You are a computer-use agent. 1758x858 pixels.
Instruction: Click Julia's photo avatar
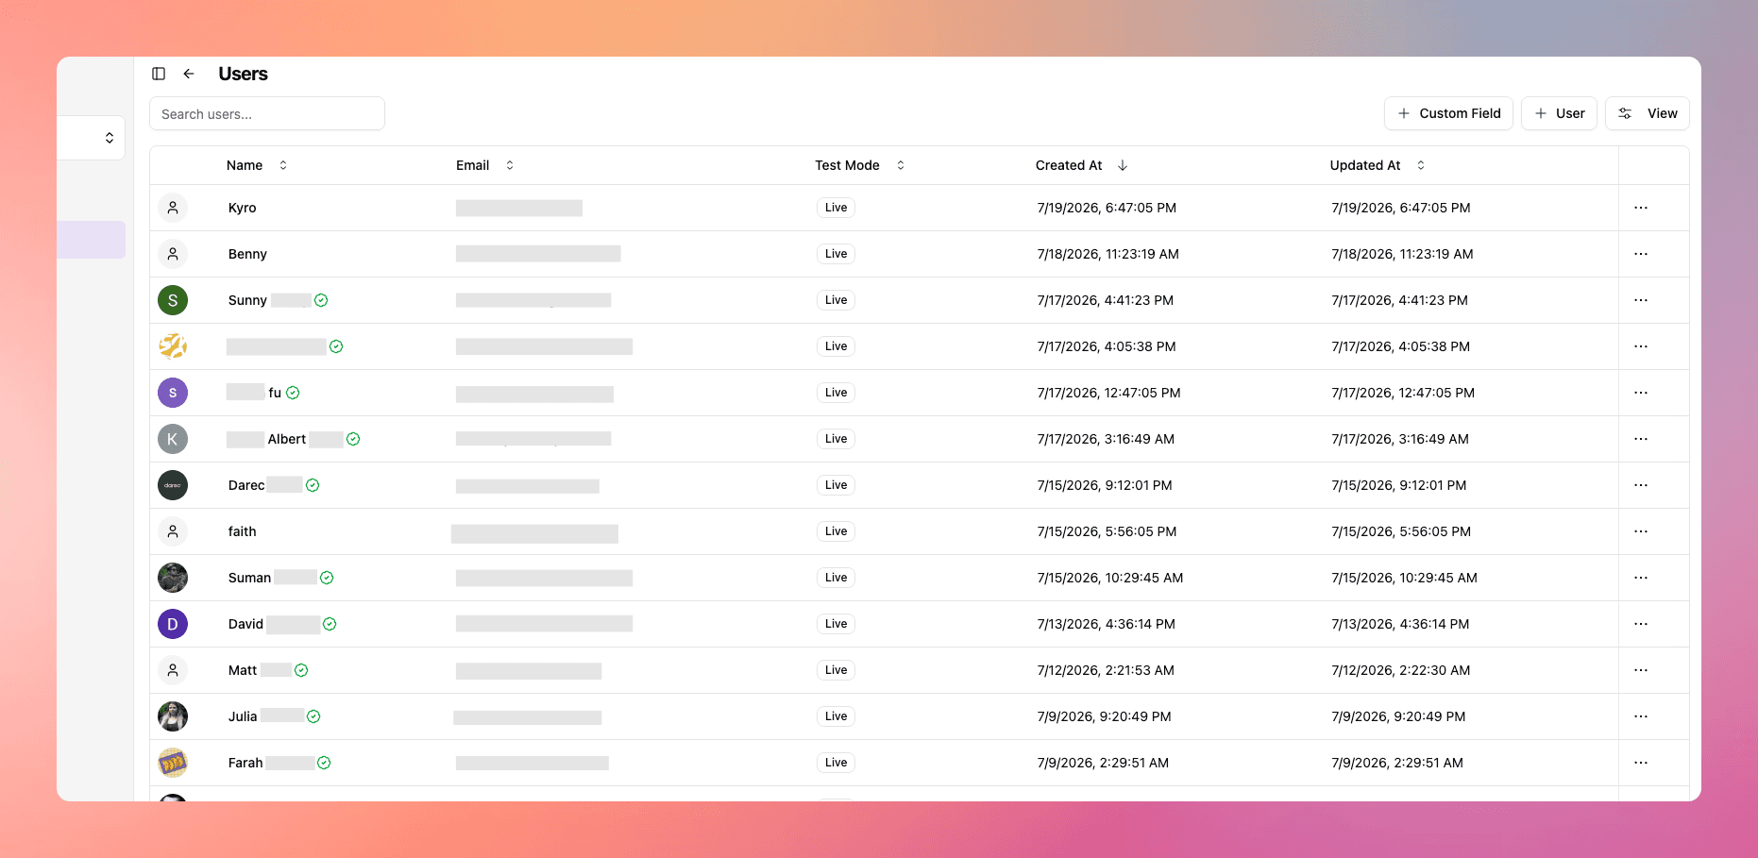coord(173,716)
